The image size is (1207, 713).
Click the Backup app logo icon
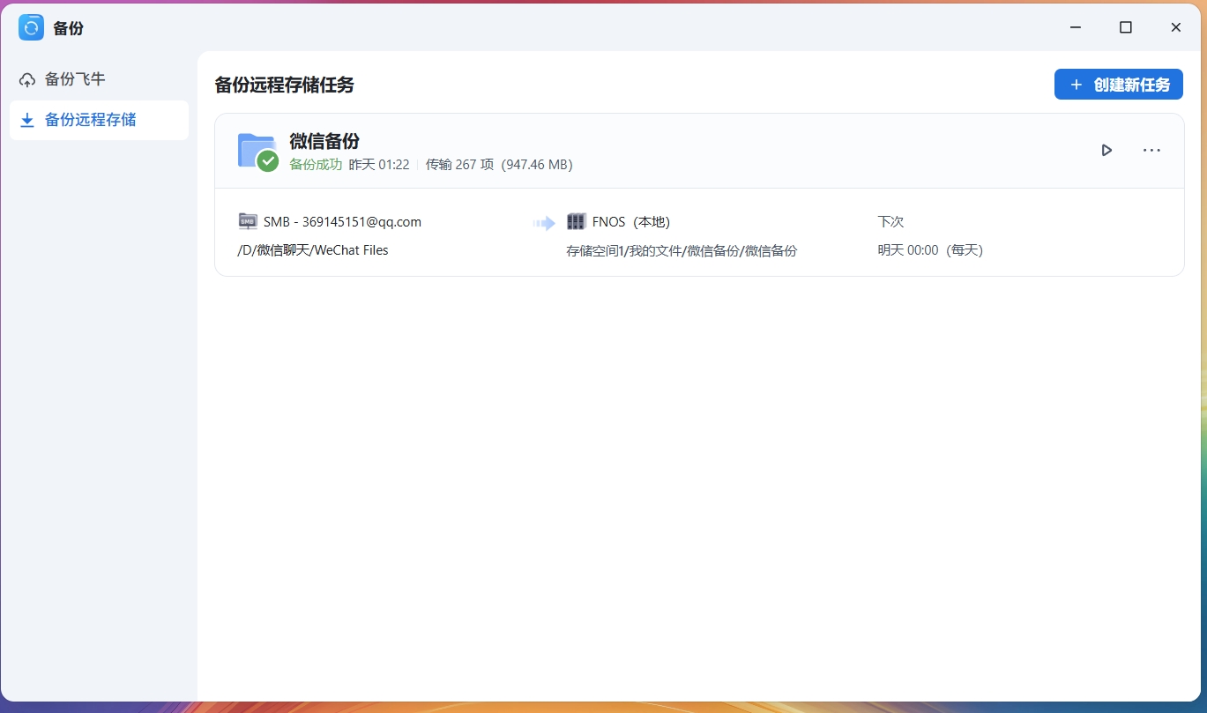pos(31,27)
